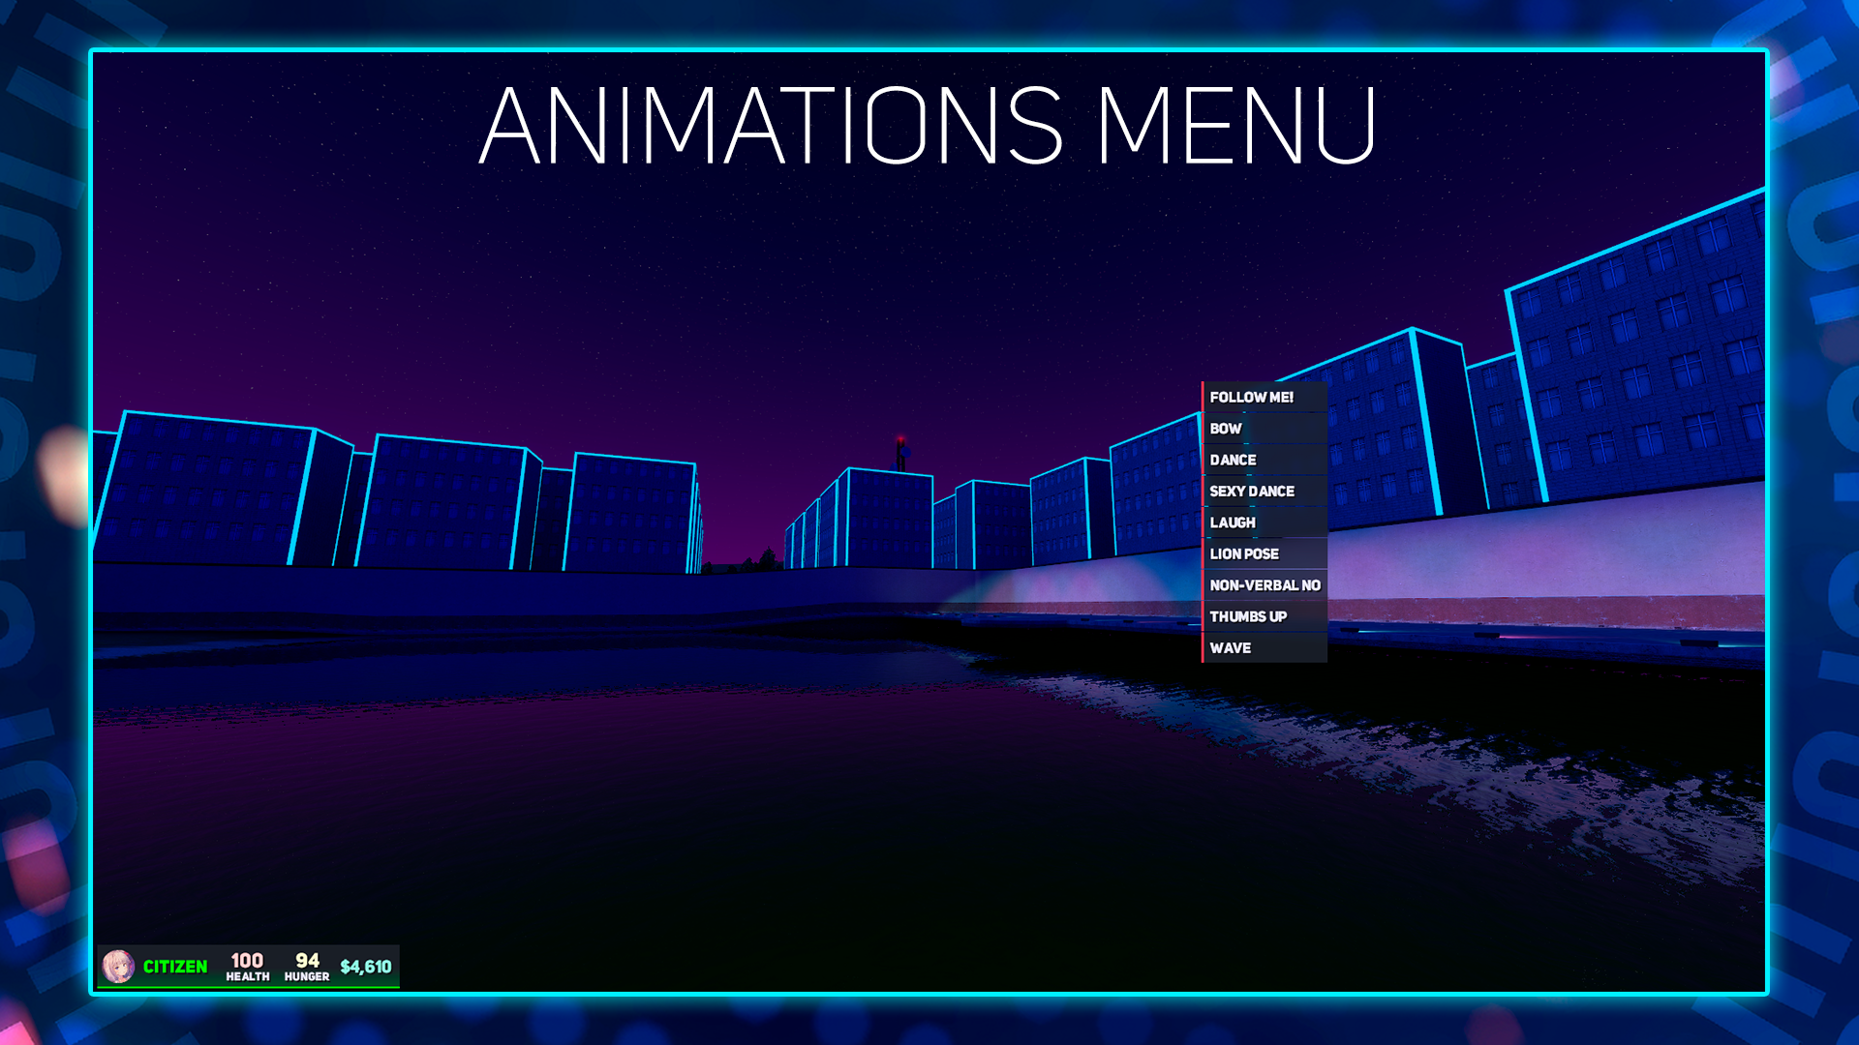
Task: Choose the Thumbs Up animation
Action: 1265,616
